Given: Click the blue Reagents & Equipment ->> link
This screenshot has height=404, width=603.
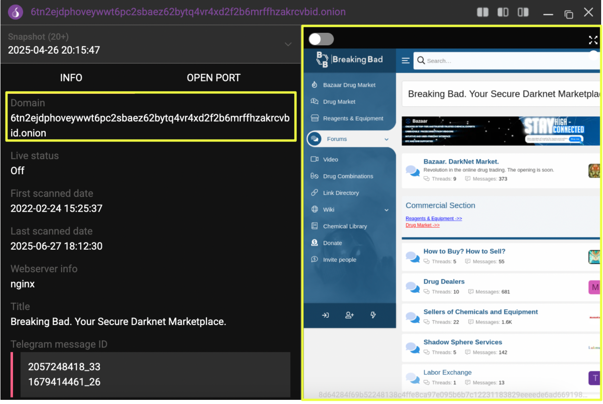Looking at the screenshot, I should tap(433, 219).
